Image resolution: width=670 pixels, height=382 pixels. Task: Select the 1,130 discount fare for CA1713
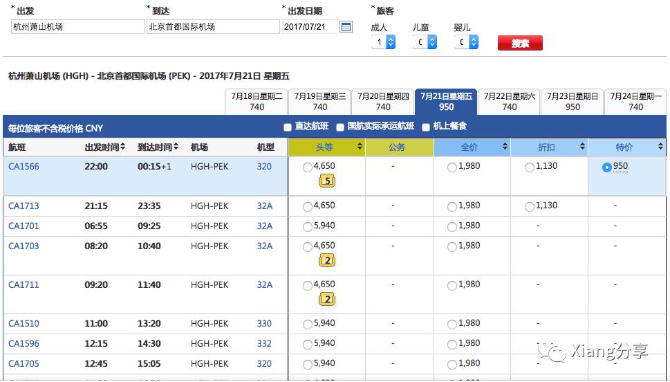530,206
